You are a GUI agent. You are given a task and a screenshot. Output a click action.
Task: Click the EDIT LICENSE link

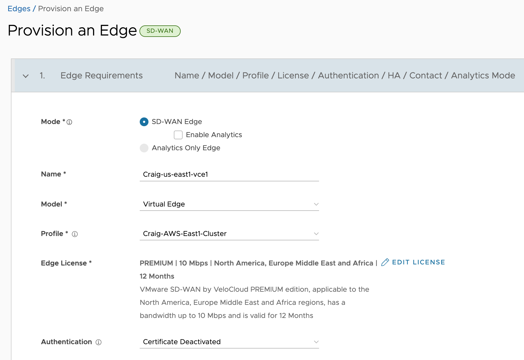(418, 262)
